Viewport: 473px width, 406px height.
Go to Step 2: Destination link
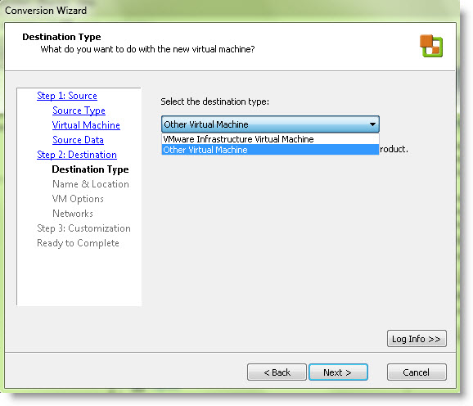tap(77, 155)
